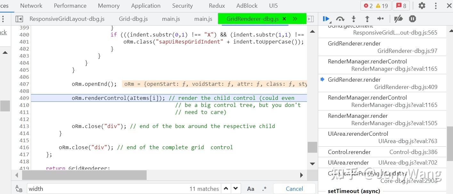Open link UIArea-dbg.js?eval:763
This screenshot has width=453, height=194.
(408, 141)
